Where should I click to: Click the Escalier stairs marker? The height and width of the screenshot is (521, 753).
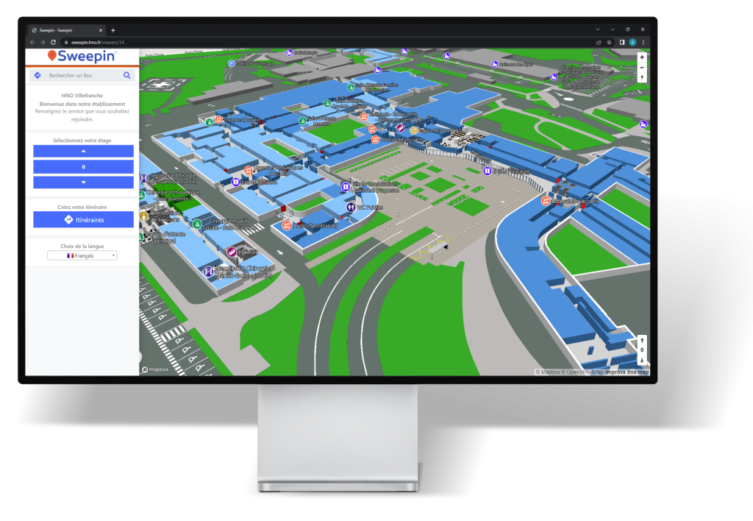click(x=232, y=252)
